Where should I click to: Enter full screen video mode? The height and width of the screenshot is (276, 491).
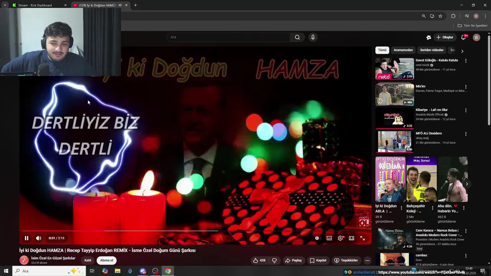pyautogui.click(x=362, y=238)
